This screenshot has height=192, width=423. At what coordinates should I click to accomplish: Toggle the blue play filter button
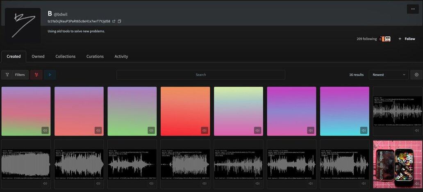coord(50,75)
